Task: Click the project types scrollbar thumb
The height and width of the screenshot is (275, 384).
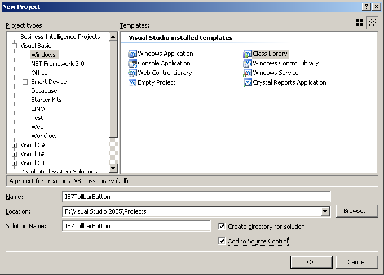Action: [113, 90]
